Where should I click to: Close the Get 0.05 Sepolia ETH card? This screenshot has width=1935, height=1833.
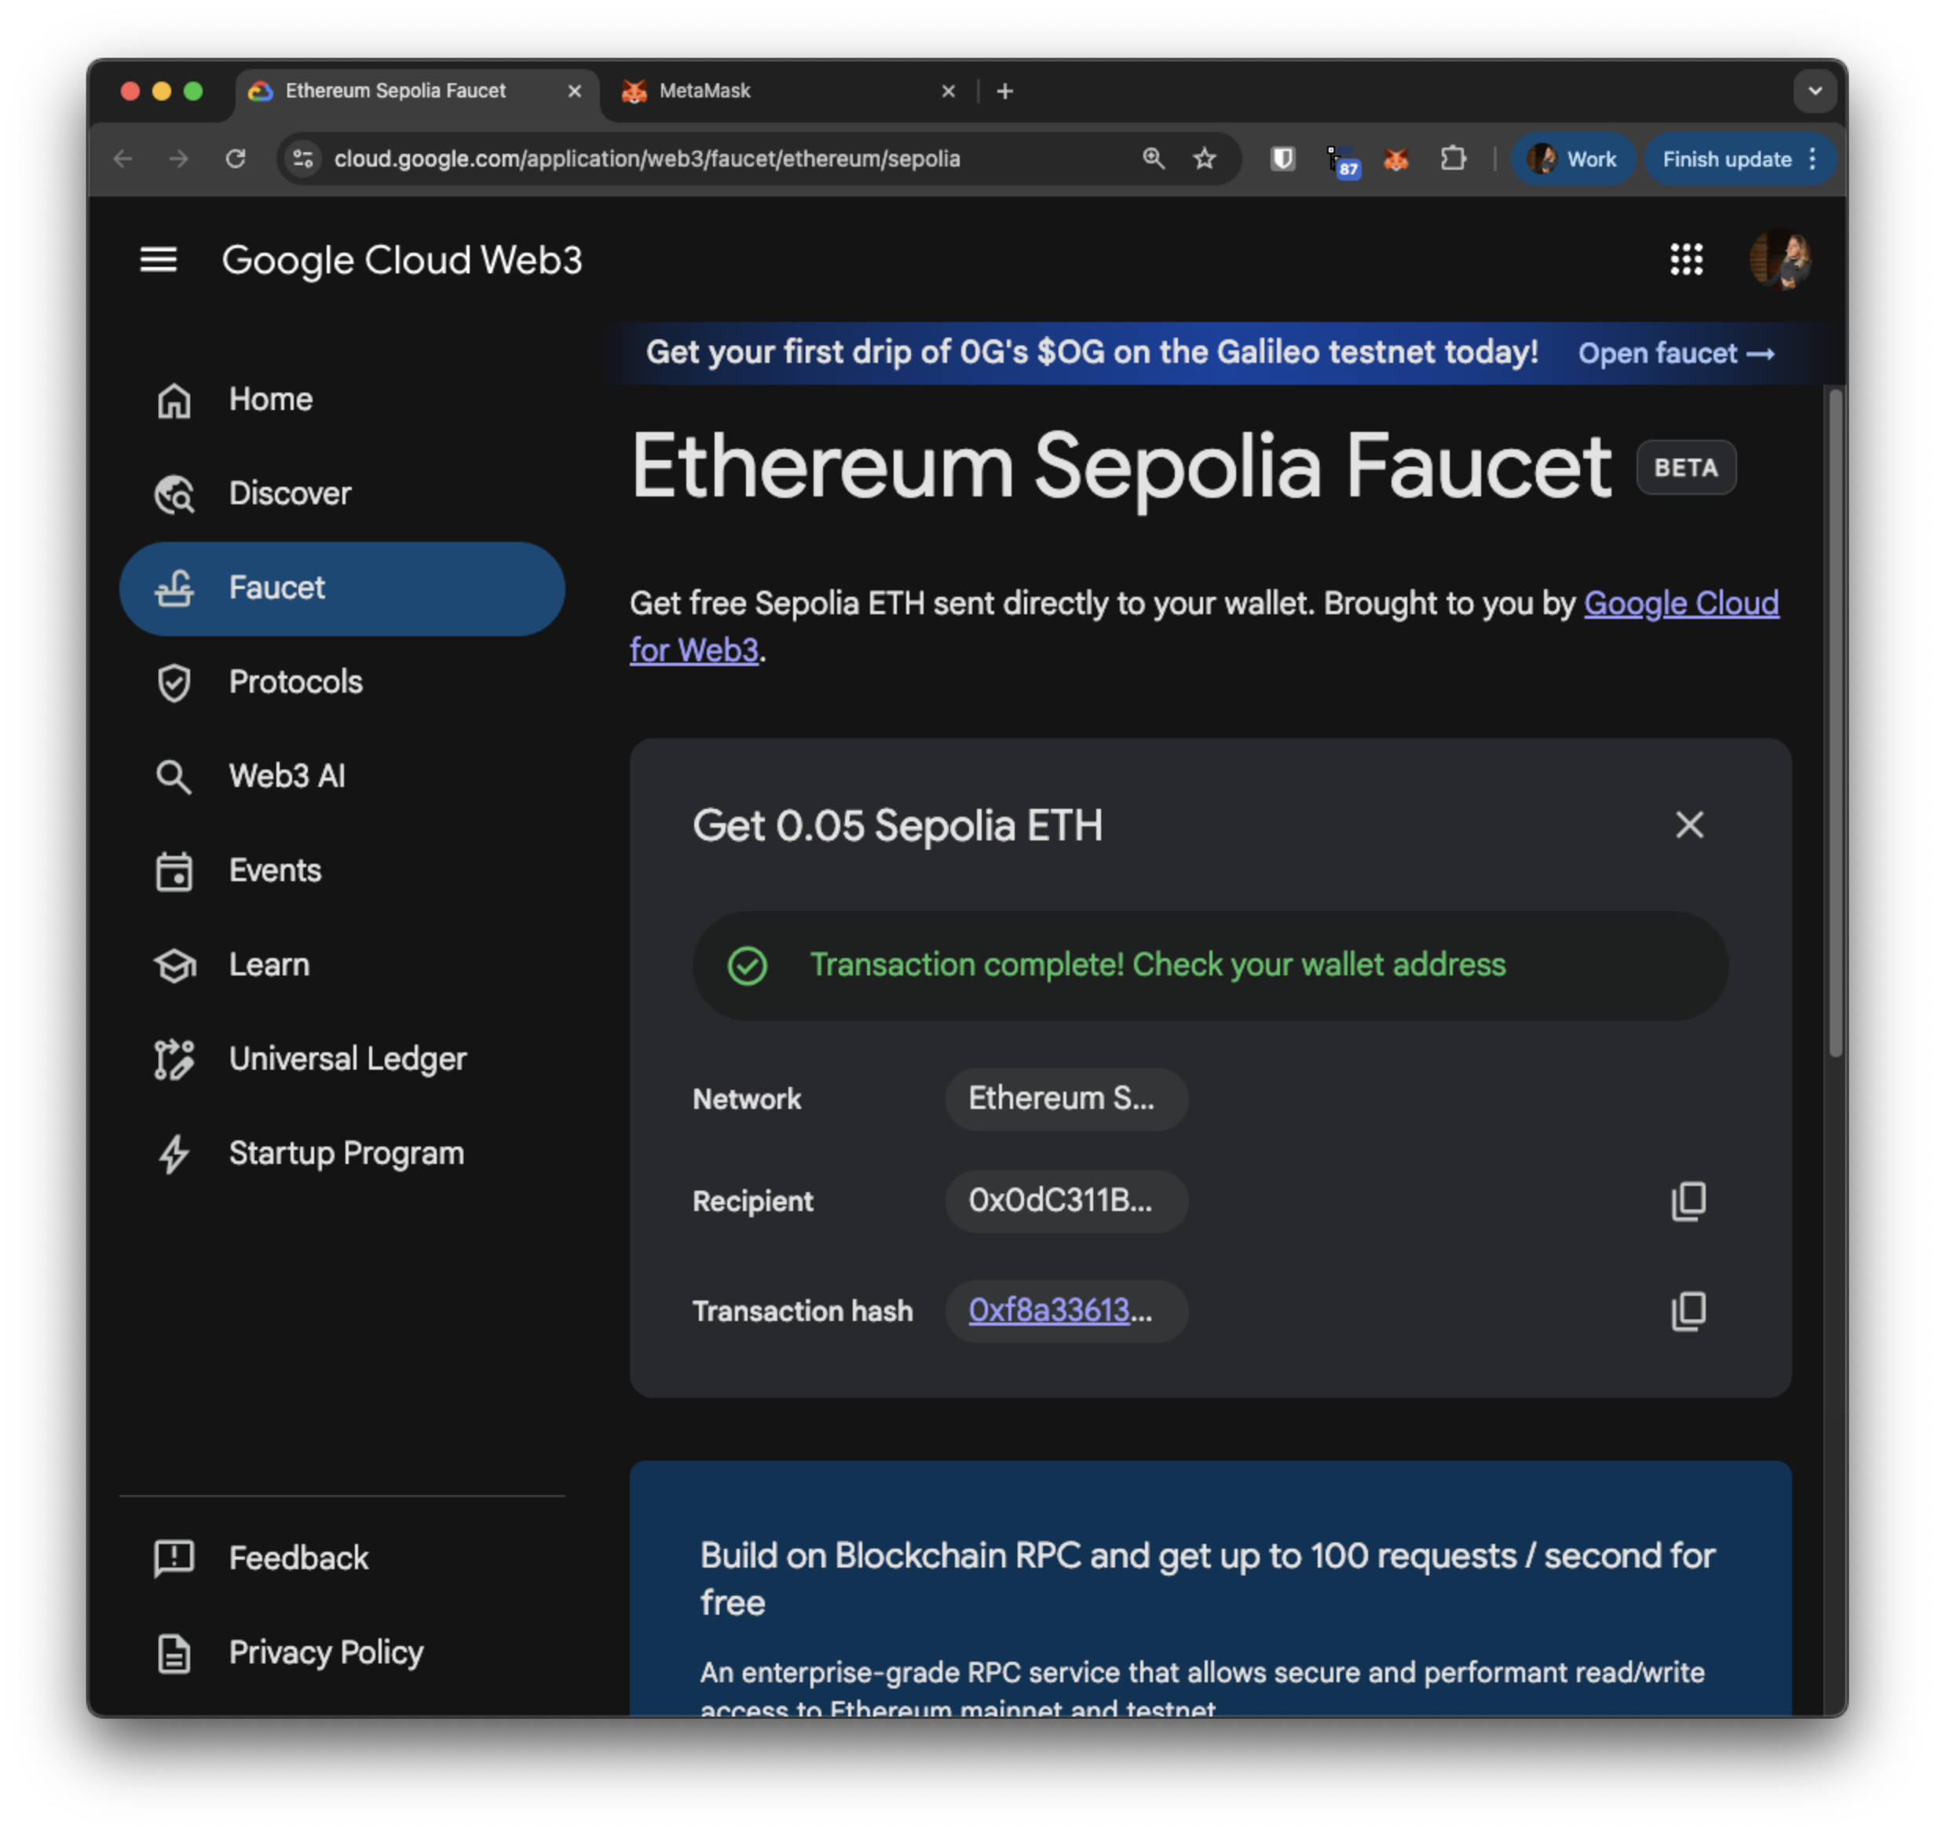(x=1689, y=825)
